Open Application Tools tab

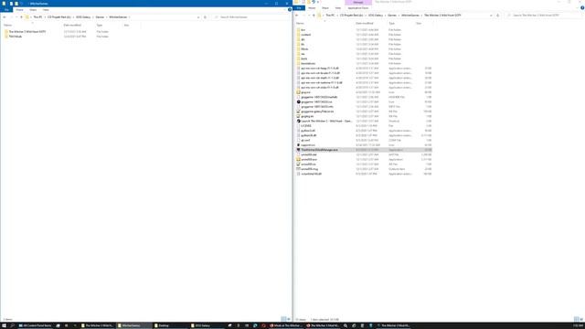[x=357, y=8]
